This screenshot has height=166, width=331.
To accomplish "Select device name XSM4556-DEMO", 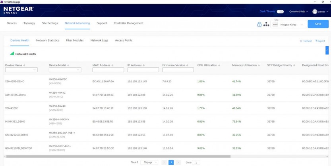I will pyautogui.click(x=15, y=81).
